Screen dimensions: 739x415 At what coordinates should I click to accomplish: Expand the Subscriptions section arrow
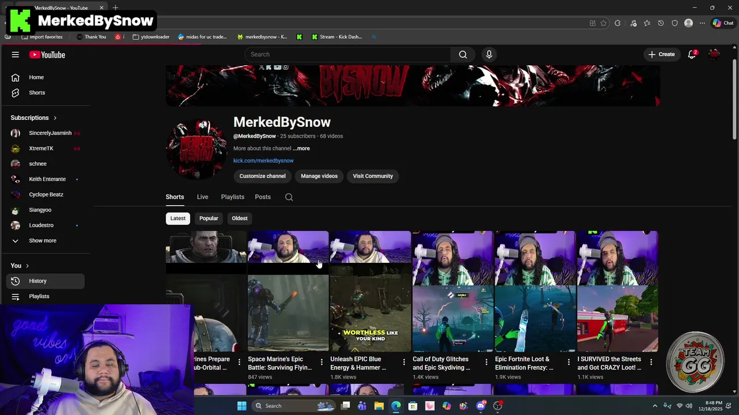click(x=55, y=118)
